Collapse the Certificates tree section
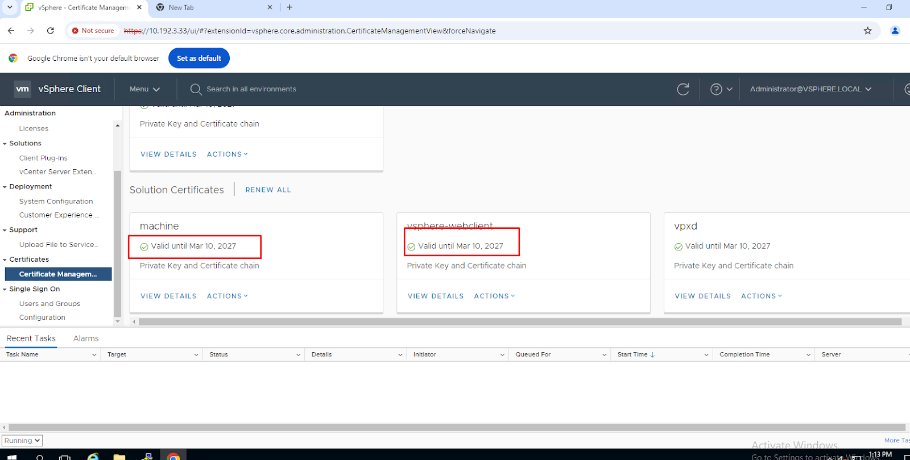Image resolution: width=910 pixels, height=460 pixels. click(x=5, y=260)
